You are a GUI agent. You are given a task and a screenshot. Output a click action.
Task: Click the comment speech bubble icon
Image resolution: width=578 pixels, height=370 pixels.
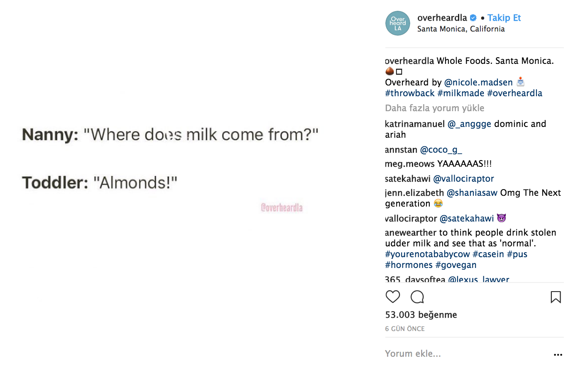[x=417, y=297]
